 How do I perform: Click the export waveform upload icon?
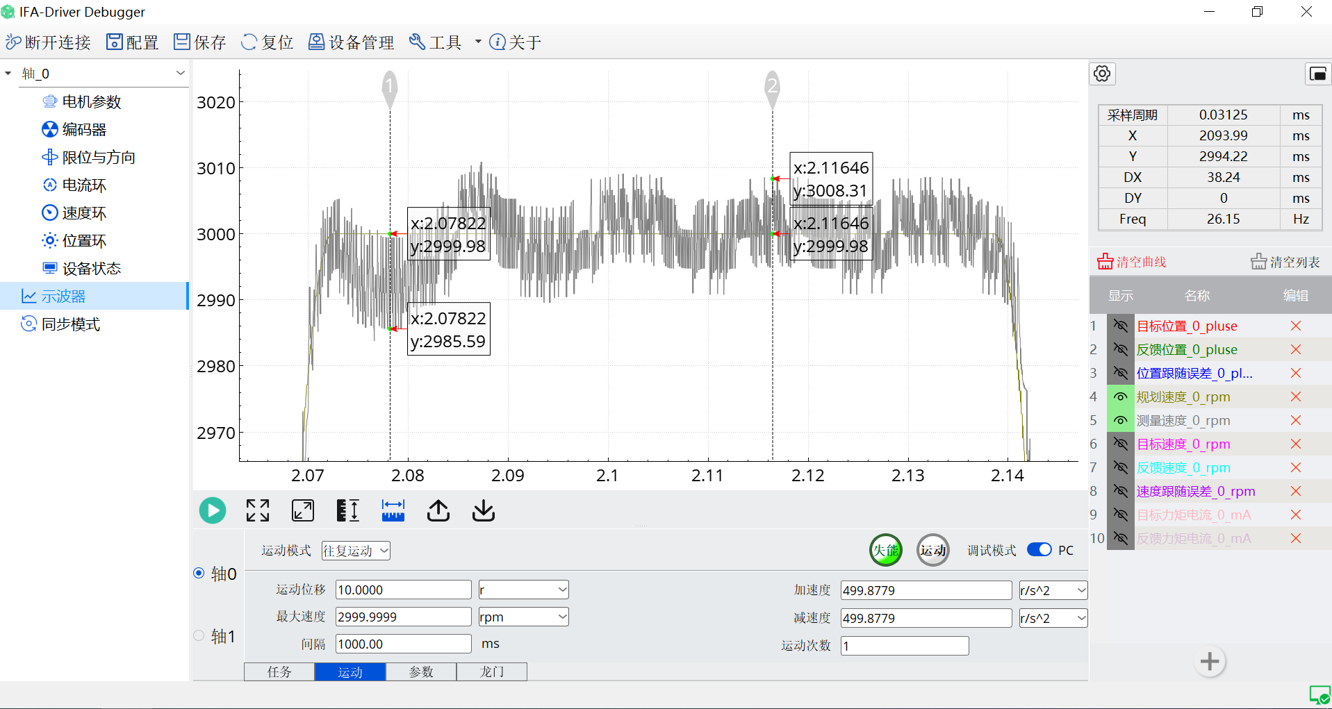pos(438,510)
